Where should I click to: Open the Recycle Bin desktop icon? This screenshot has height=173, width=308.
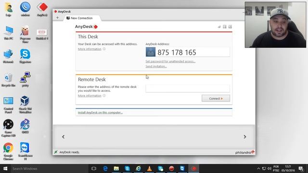(x=8, y=80)
